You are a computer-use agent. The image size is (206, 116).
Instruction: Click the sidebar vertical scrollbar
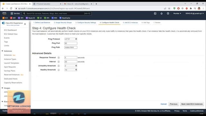pos(30,47)
